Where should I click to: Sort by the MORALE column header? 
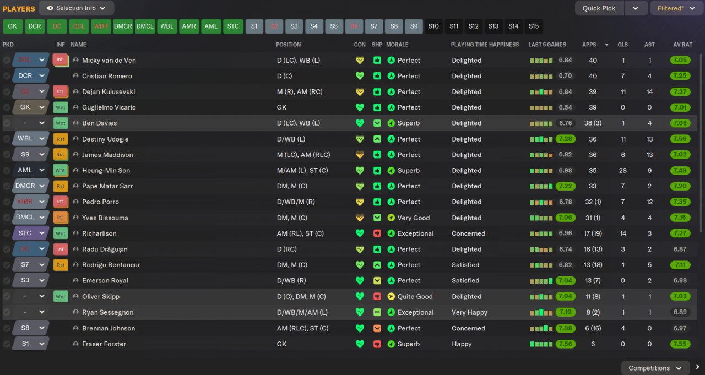[x=397, y=45]
